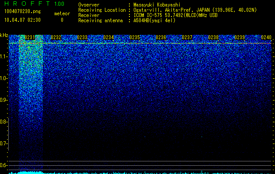
Task: Click the kHz axis unit label
Action: pos(4,35)
